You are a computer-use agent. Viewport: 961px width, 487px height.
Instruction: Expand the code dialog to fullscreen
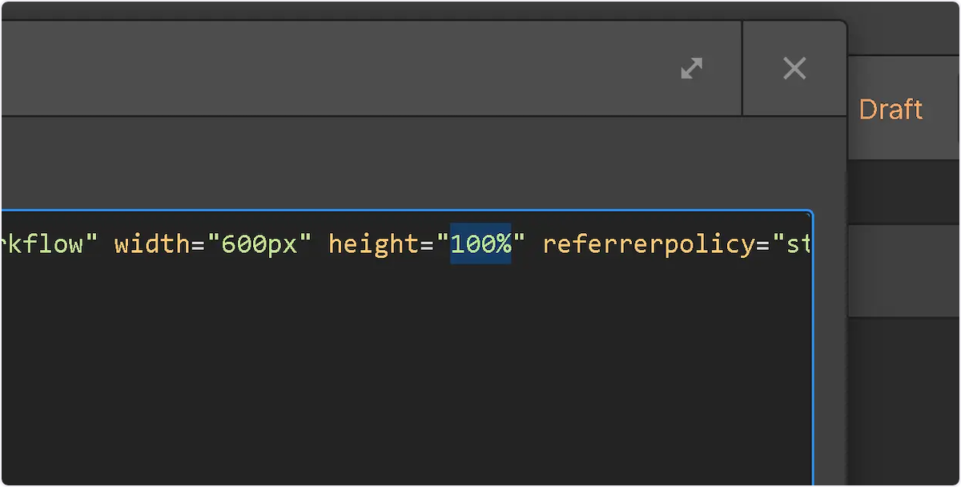[691, 69]
